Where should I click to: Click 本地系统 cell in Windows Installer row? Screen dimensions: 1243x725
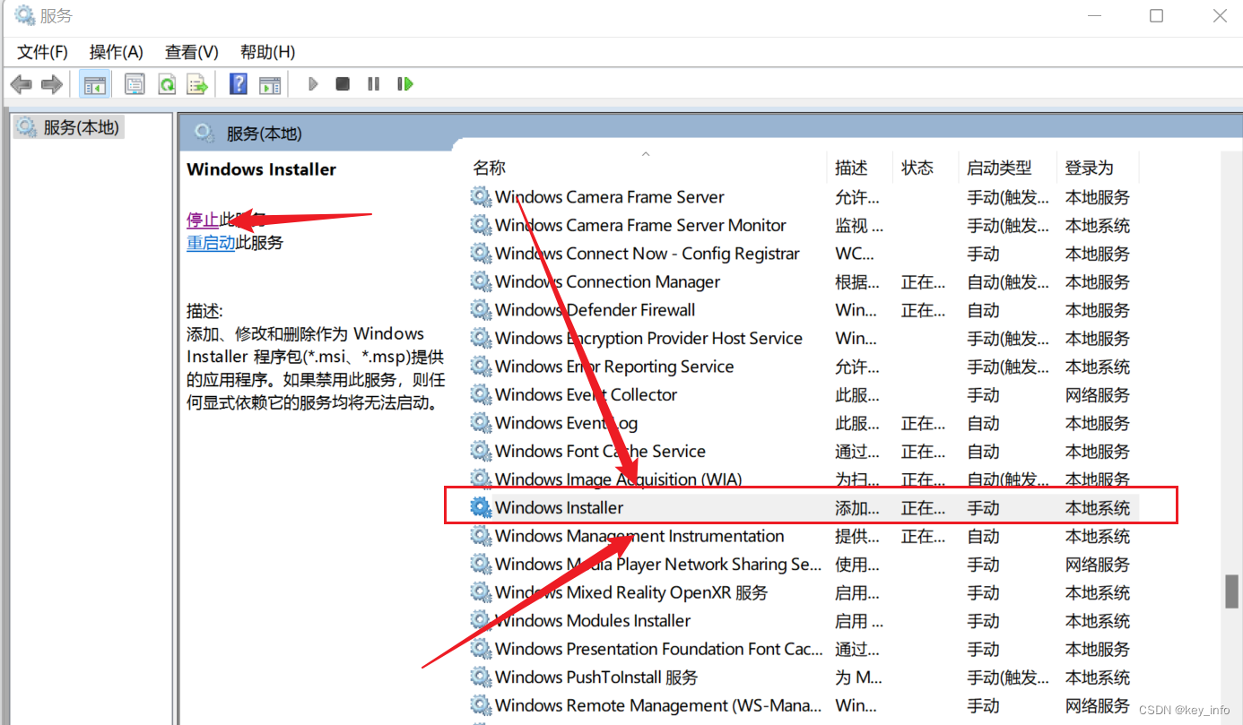pyautogui.click(x=1098, y=508)
